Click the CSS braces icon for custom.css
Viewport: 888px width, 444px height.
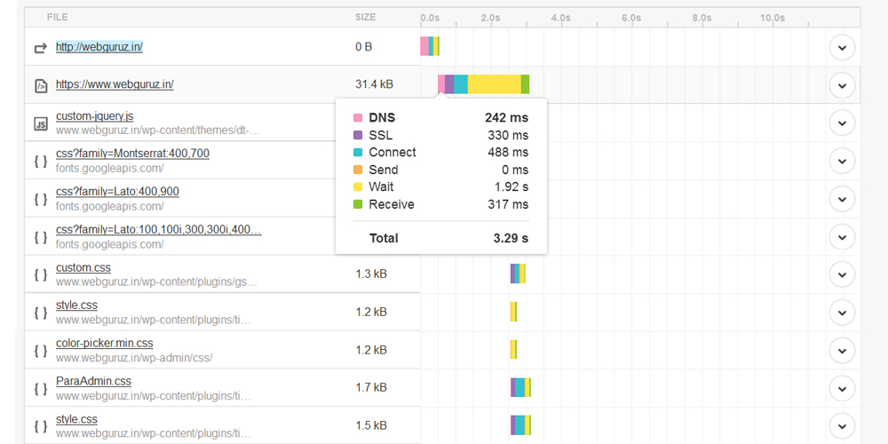point(40,274)
